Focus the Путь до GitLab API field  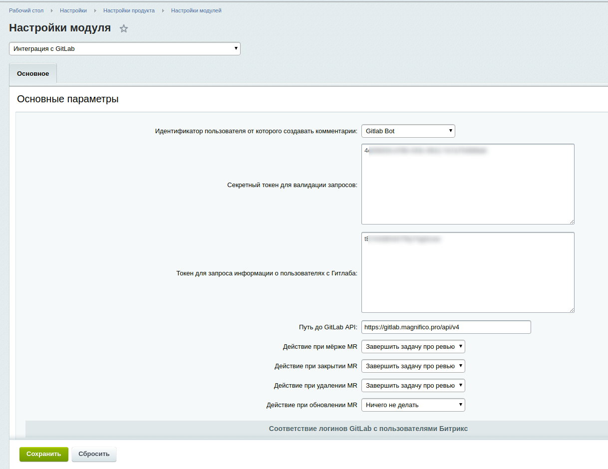click(x=446, y=327)
